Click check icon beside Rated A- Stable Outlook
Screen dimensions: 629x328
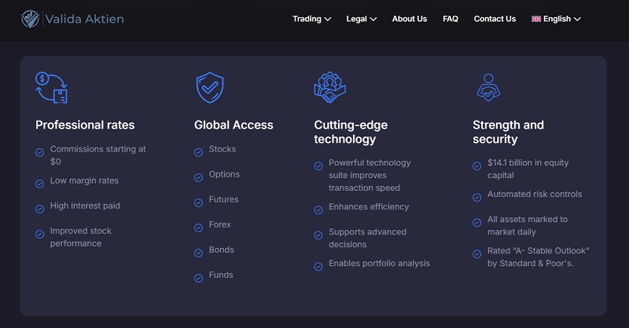pos(477,254)
